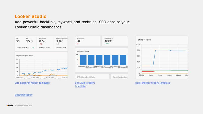
Task: Click the Internal URLs value 42,241
Action: (x=109, y=41)
